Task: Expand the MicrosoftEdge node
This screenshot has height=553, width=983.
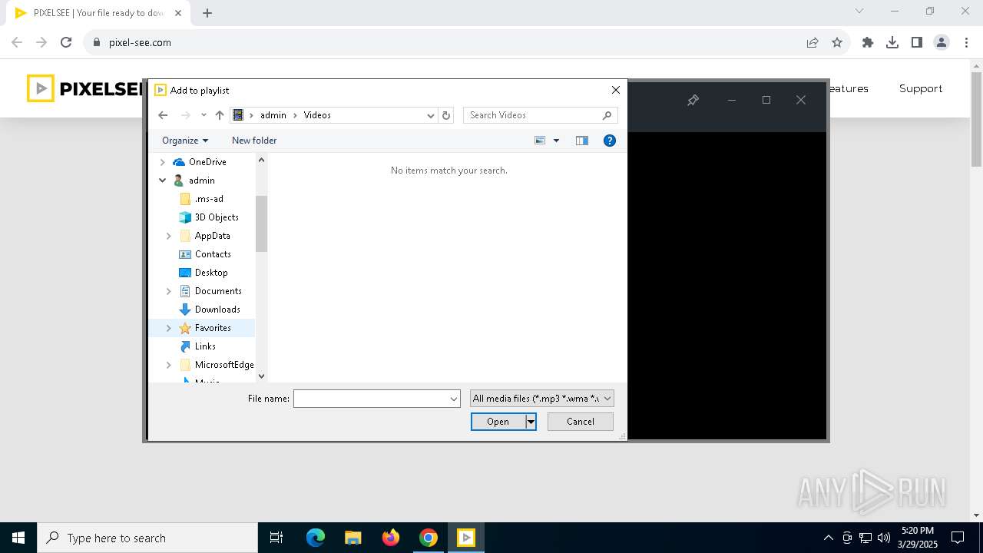Action: [x=169, y=365]
